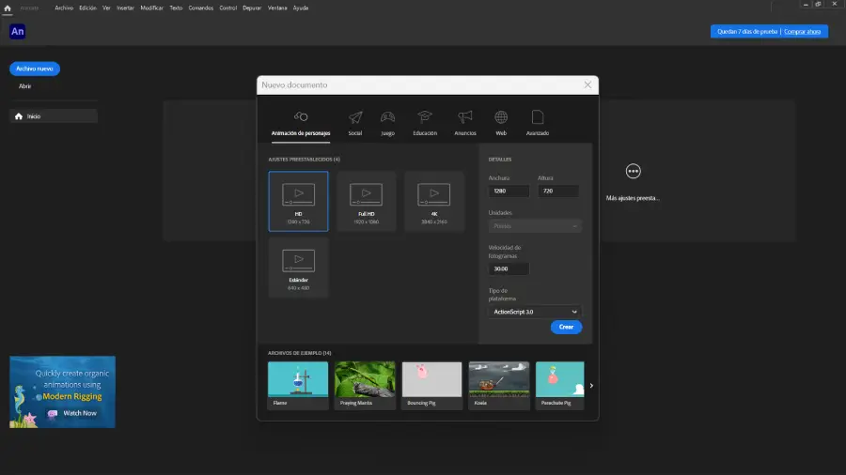Image resolution: width=846 pixels, height=475 pixels.
Task: Click the Anchura input field
Action: coord(509,192)
